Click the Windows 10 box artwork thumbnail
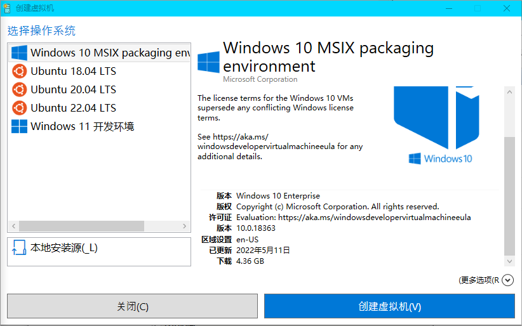 [436, 126]
